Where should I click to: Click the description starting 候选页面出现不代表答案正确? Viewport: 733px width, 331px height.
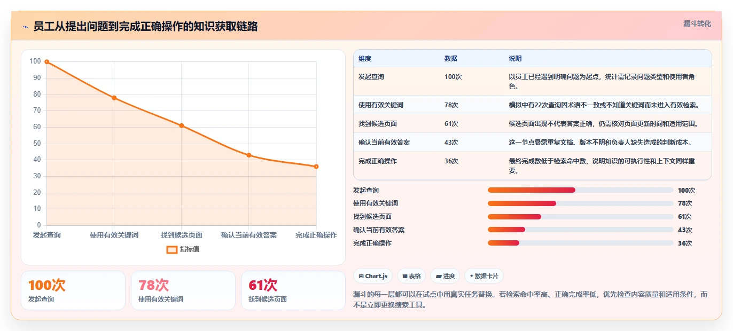604,124
